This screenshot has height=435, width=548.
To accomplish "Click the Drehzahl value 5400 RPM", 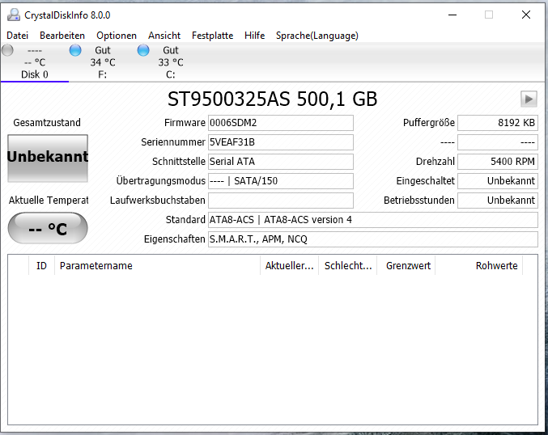I will point(498,162).
